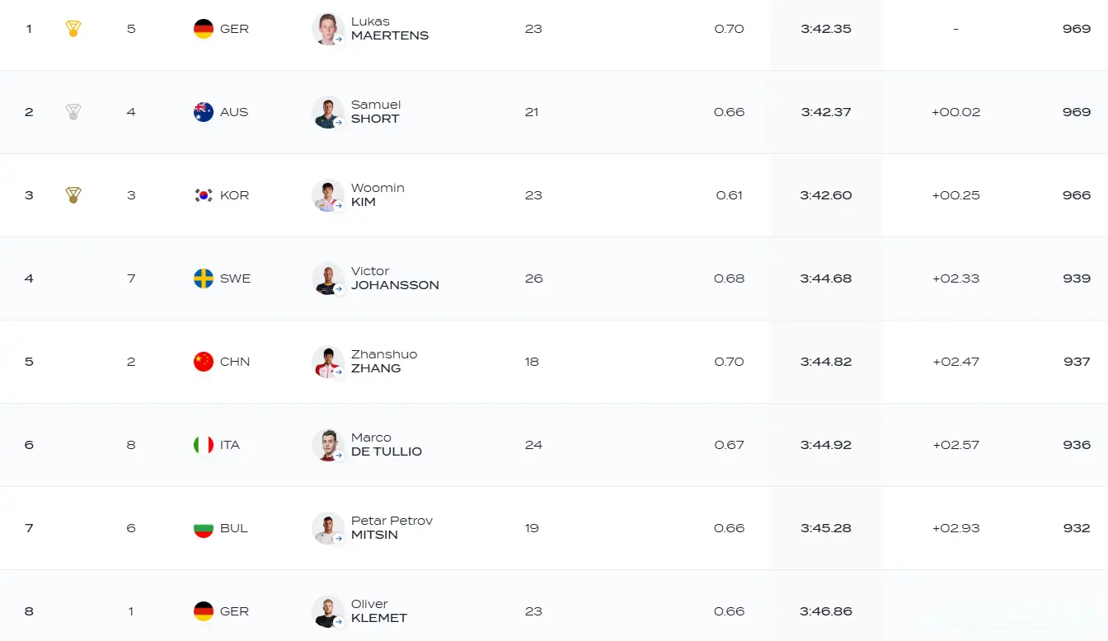Select the winning time 3:42.35

[825, 29]
